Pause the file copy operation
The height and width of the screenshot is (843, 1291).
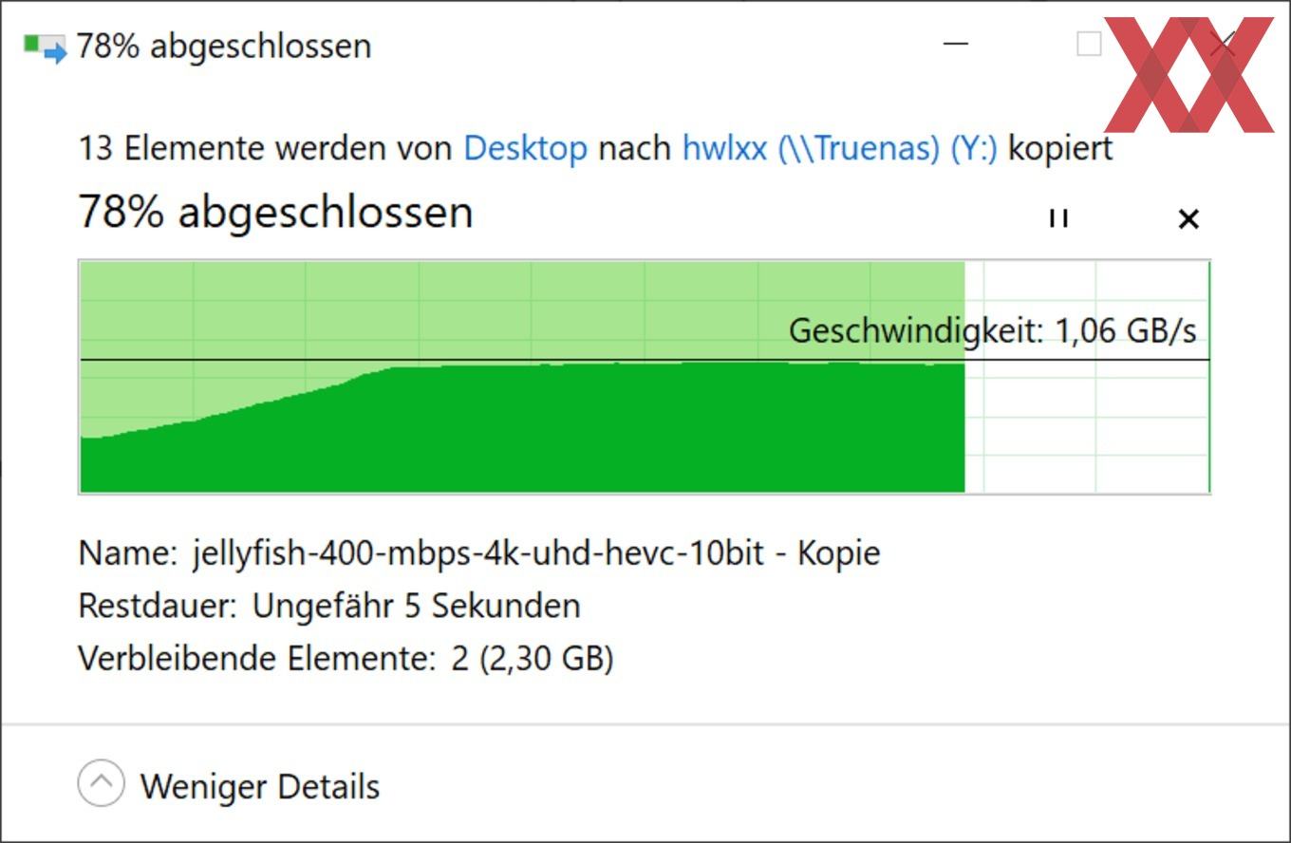click(1058, 218)
